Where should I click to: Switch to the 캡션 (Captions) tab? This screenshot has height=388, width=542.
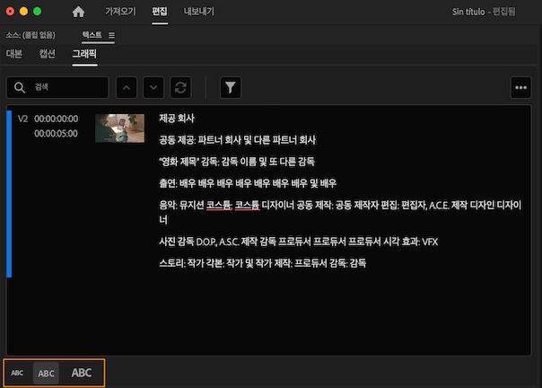[47, 54]
